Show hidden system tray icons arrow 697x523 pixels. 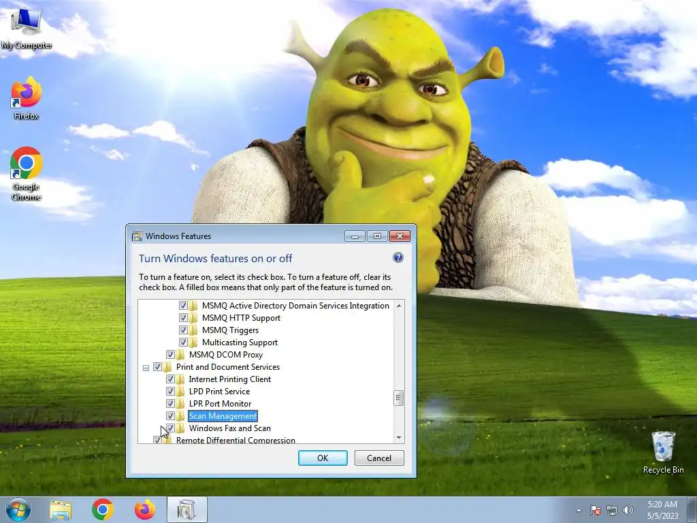pyautogui.click(x=579, y=510)
